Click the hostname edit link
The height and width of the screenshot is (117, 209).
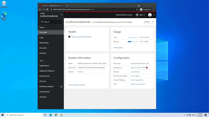tap(148, 63)
